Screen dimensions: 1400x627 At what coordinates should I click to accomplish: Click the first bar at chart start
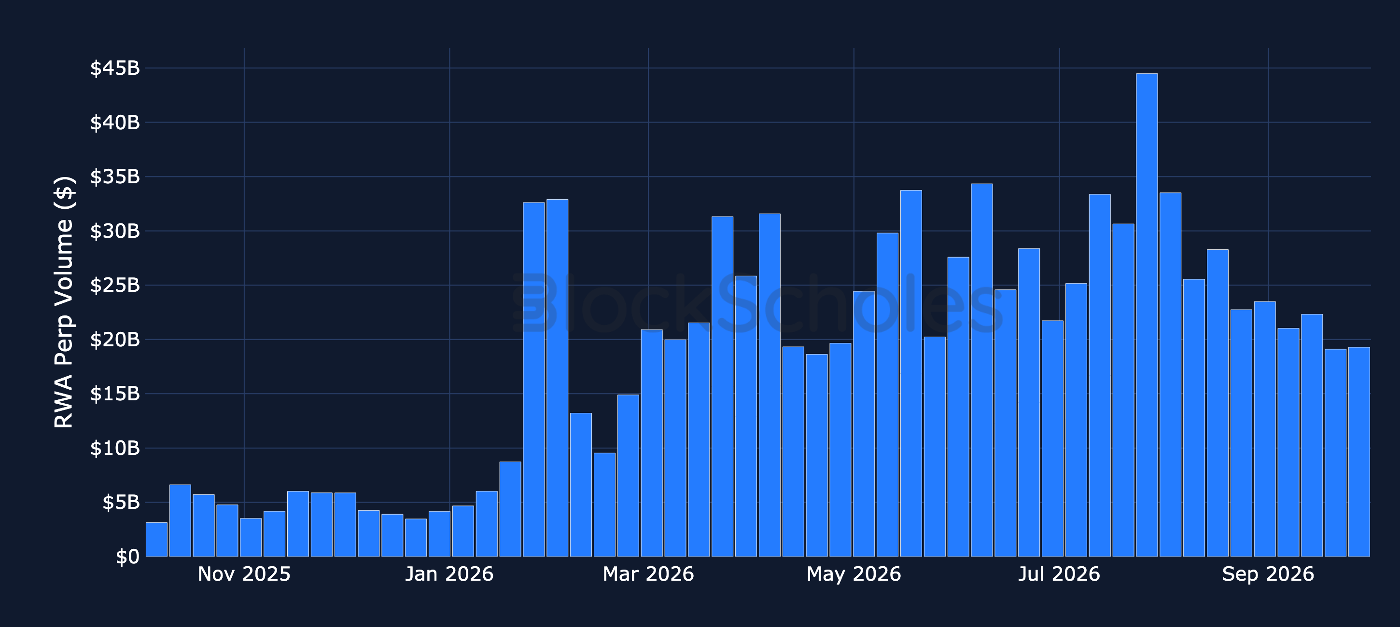coord(156,540)
